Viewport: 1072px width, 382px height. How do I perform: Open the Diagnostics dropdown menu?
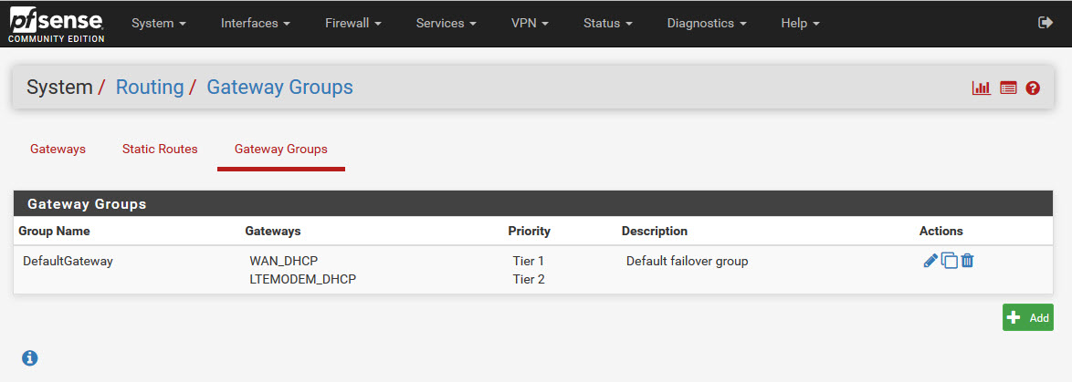click(x=706, y=24)
